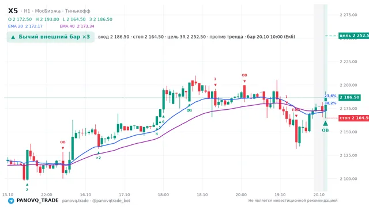
Task: Click the 23,6% Fibonacci label
Action: (330, 96)
